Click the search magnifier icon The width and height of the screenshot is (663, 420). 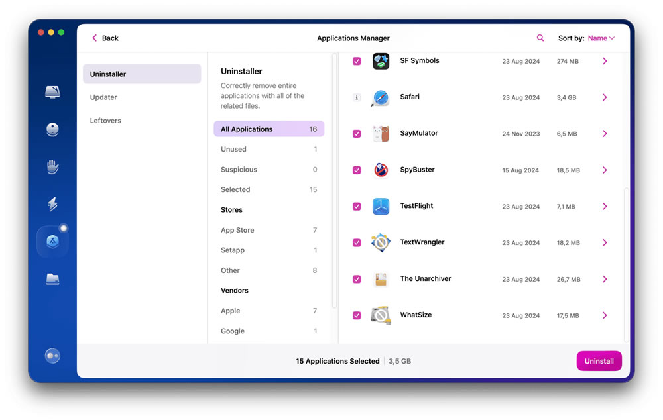tap(540, 38)
